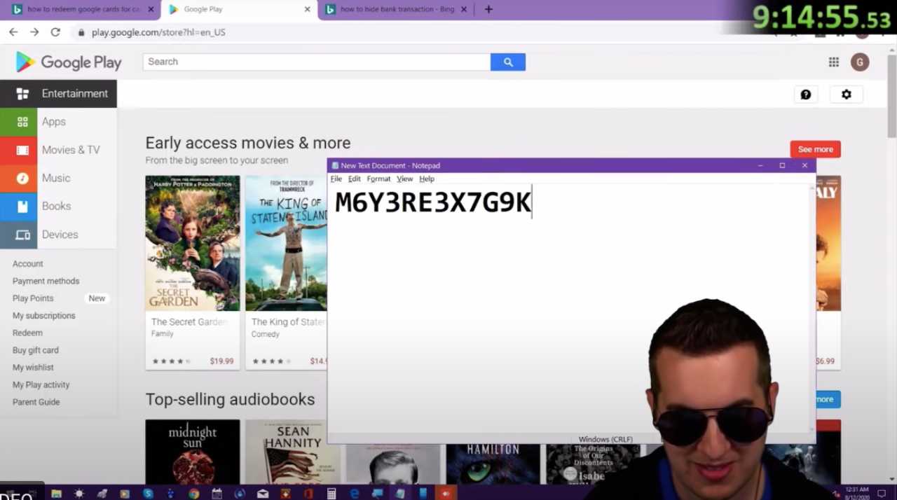
Task: Click 'Early access movies & more' heading
Action: point(248,143)
